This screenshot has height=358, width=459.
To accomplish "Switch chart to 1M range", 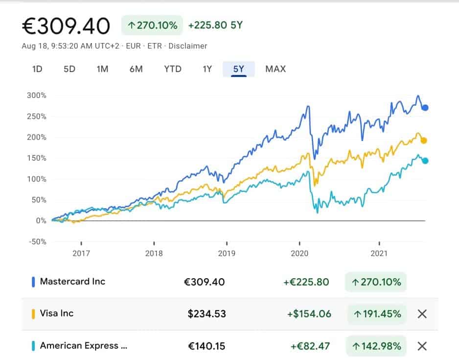I will pos(102,69).
